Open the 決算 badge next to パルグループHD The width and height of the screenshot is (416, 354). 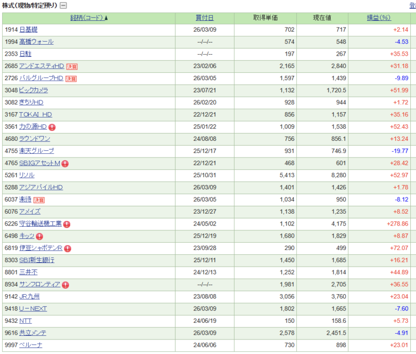[x=71, y=78]
